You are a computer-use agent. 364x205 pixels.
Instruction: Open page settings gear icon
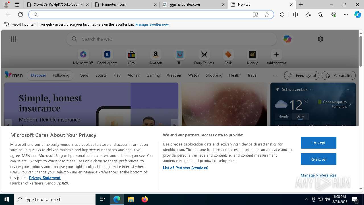320,39
